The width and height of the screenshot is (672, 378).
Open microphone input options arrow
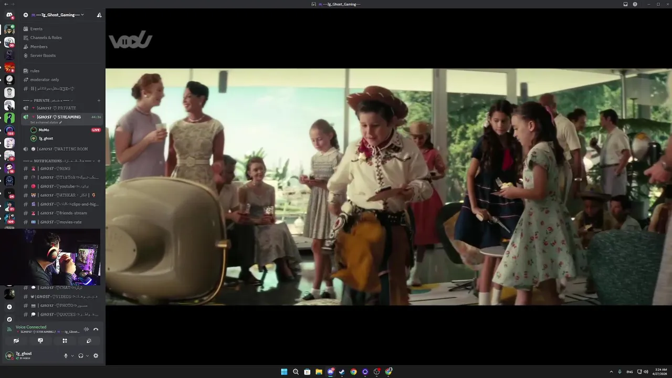[72, 356]
